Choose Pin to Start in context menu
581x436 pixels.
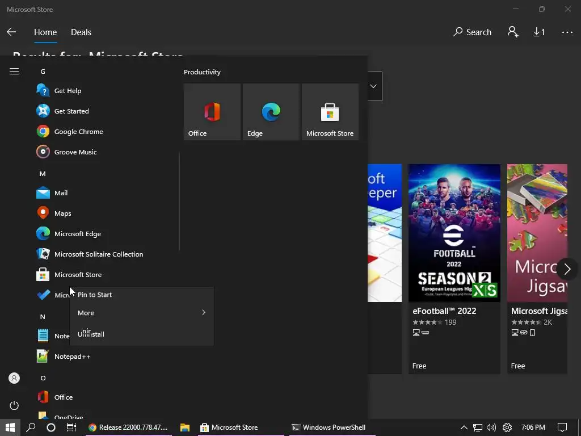pos(141,295)
